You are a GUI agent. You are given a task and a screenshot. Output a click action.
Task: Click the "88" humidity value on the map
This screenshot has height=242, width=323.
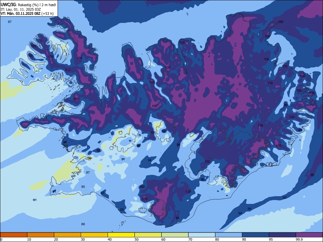[x=83, y=224]
